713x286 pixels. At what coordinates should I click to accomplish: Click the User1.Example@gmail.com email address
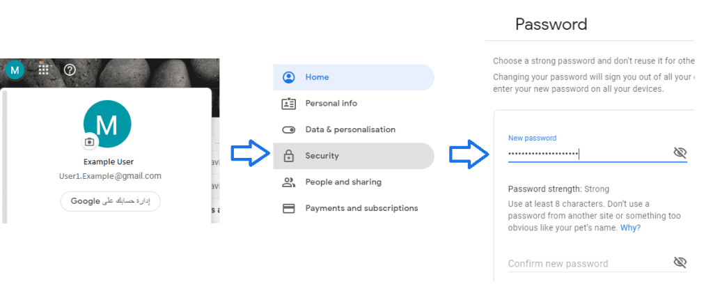[x=110, y=176]
